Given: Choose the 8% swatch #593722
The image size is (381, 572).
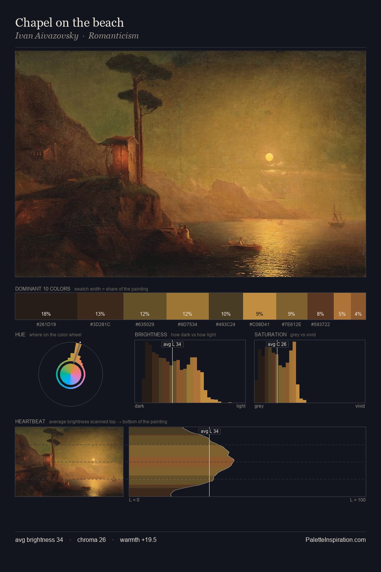Looking at the screenshot, I should tap(320, 306).
